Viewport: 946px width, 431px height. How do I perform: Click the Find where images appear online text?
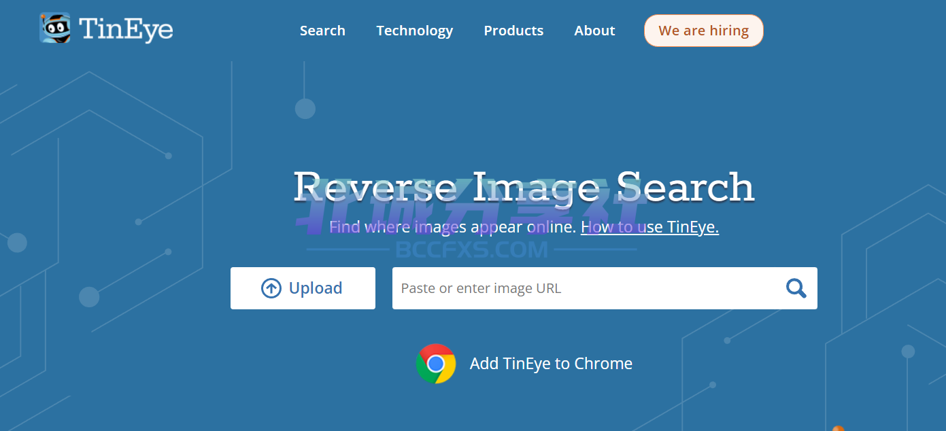tap(452, 227)
